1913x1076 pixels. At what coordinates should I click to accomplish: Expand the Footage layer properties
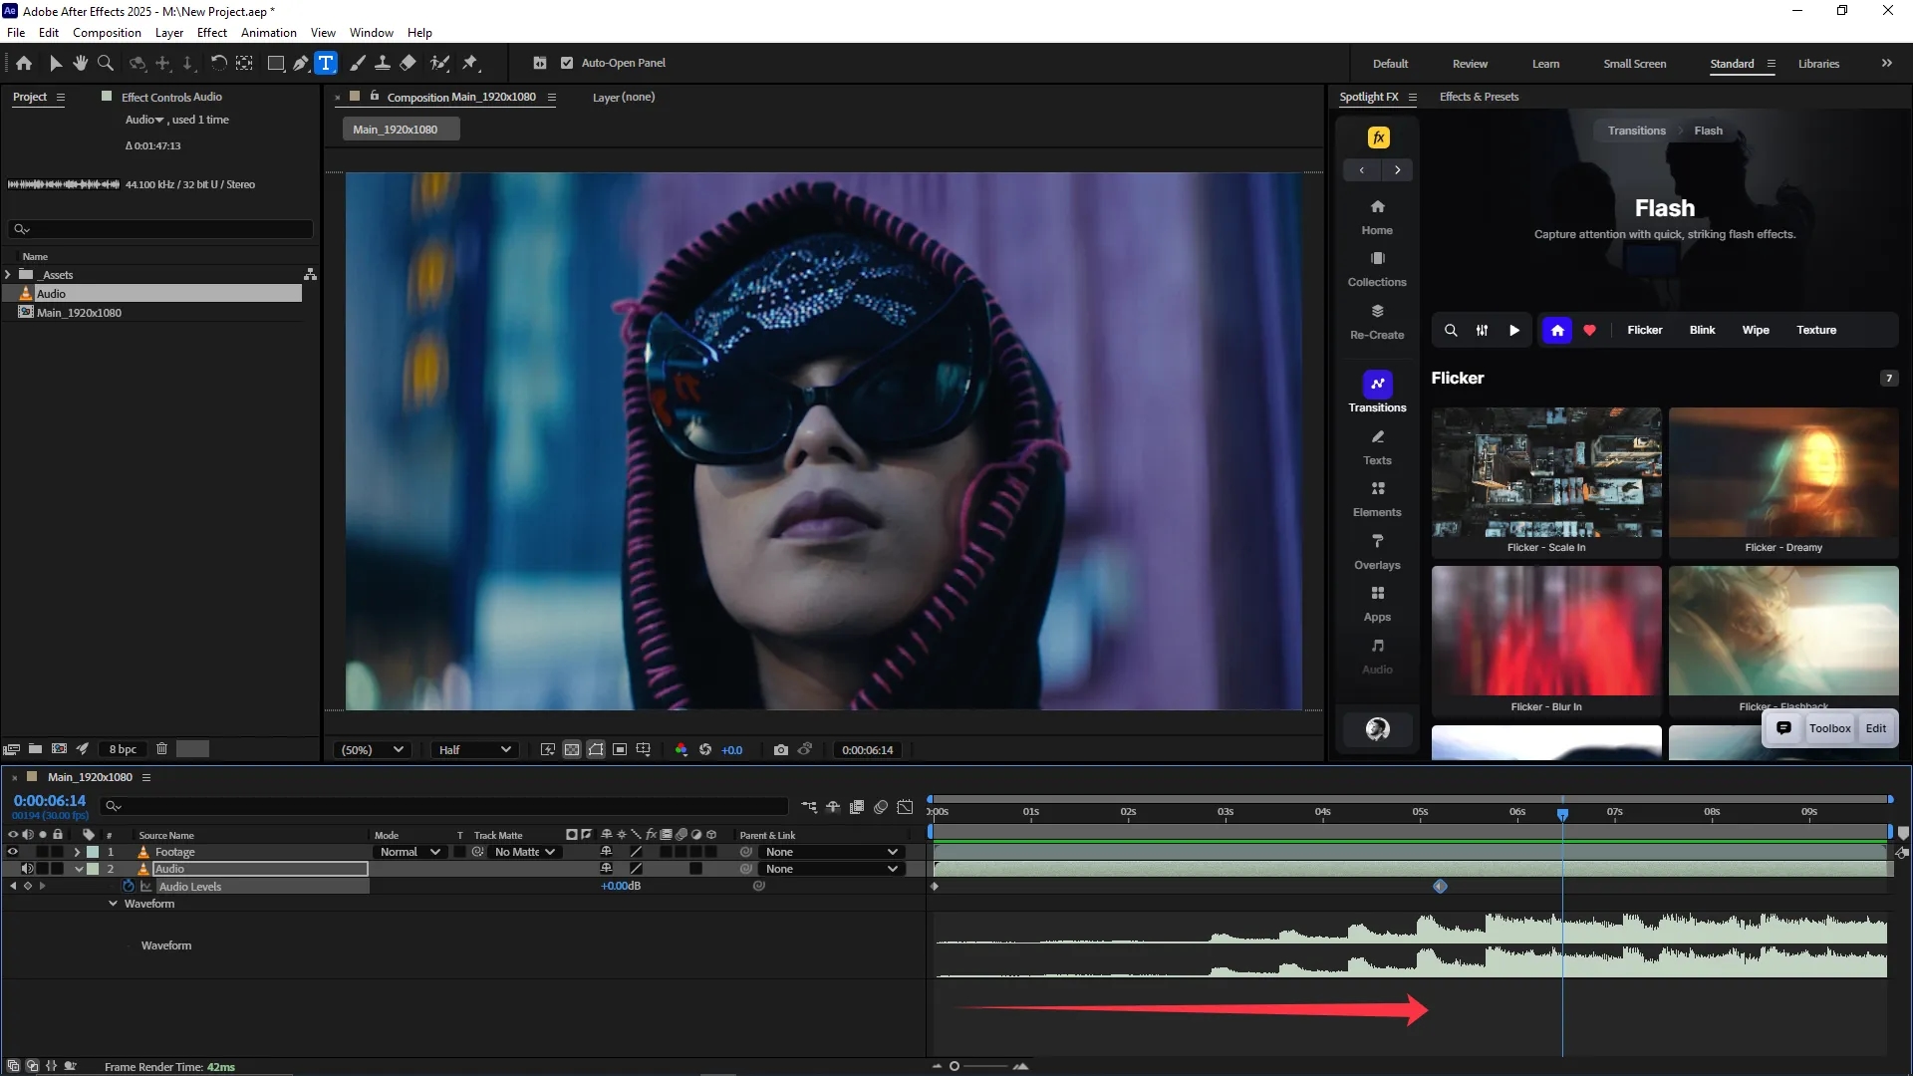click(77, 852)
